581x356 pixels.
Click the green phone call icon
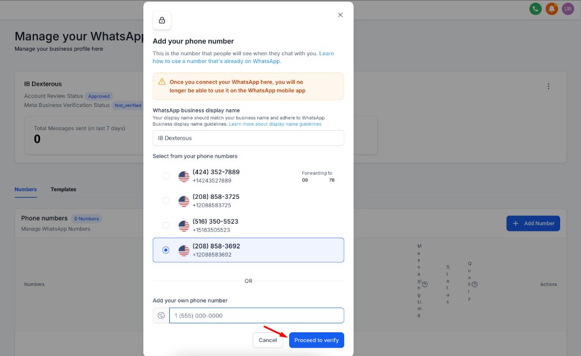click(535, 9)
